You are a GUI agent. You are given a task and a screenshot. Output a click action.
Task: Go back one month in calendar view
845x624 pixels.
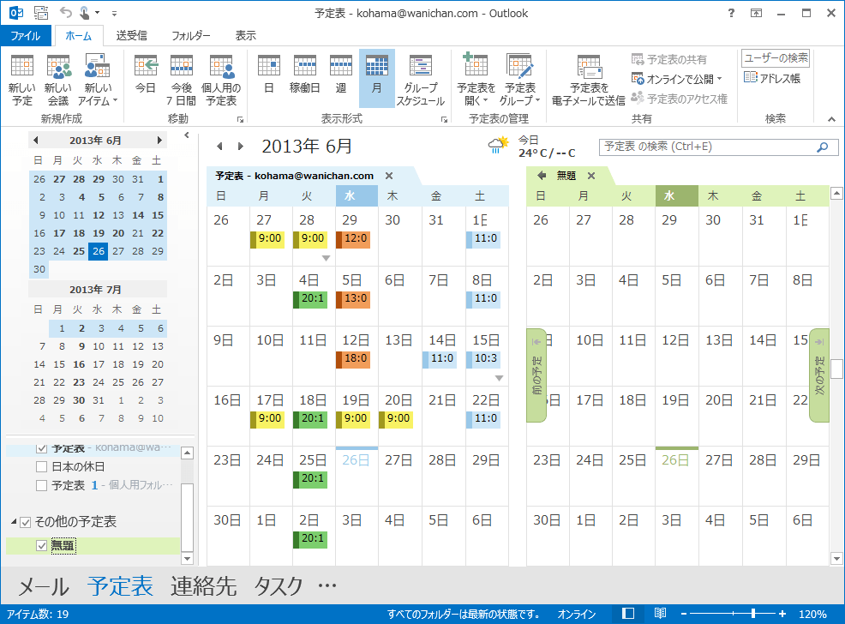[x=219, y=146]
